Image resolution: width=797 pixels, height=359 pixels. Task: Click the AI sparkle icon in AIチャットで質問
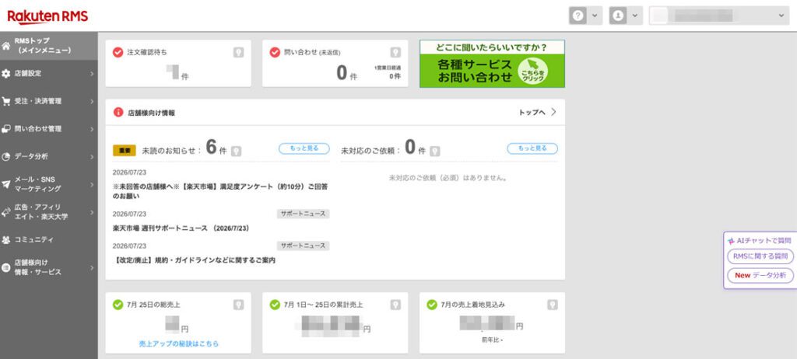731,242
